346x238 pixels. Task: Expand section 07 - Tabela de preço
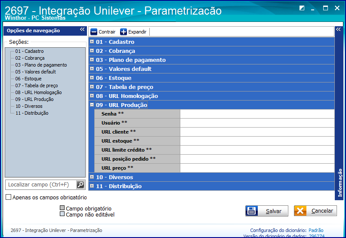pos(92,87)
